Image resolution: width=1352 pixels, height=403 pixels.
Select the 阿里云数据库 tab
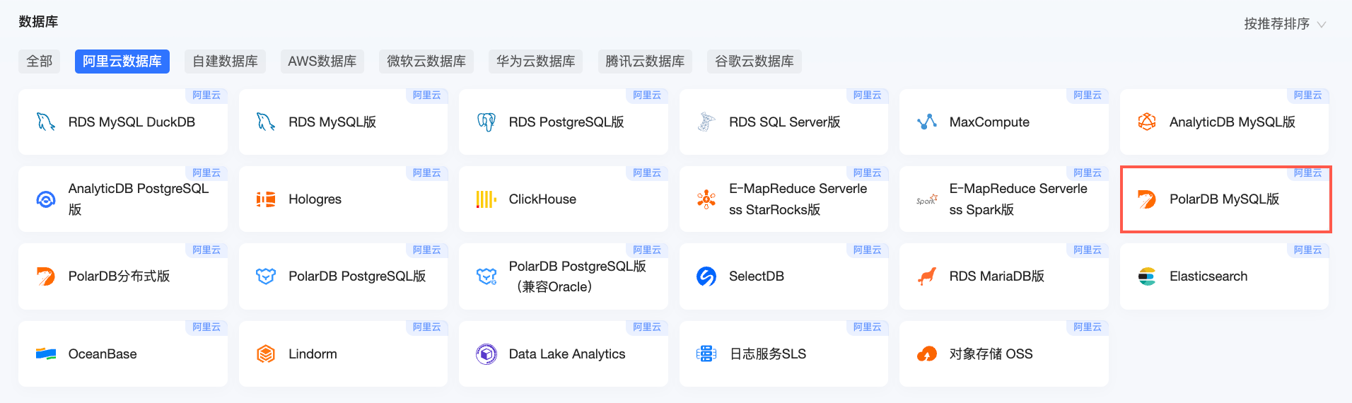point(122,62)
